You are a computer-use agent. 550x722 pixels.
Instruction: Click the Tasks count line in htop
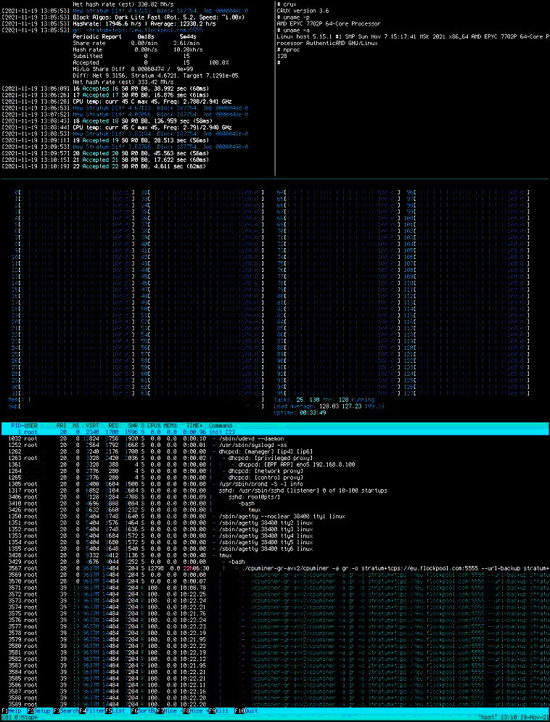click(x=324, y=400)
